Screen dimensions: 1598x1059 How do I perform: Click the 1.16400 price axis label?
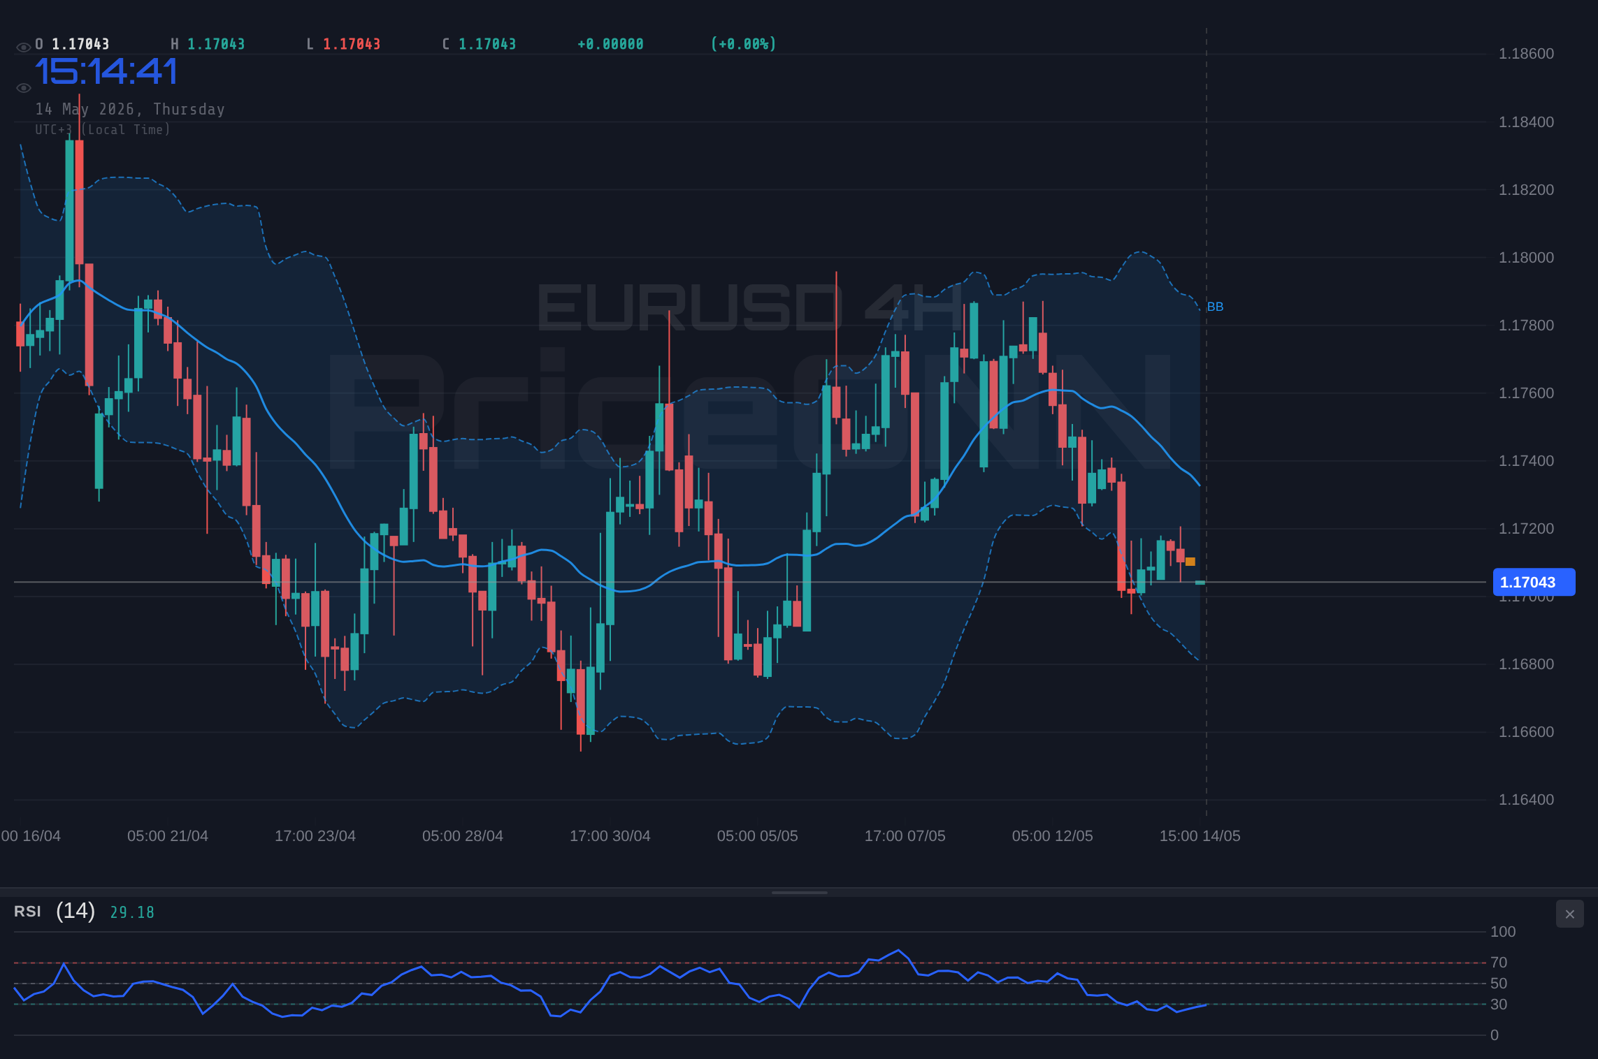pos(1526,800)
